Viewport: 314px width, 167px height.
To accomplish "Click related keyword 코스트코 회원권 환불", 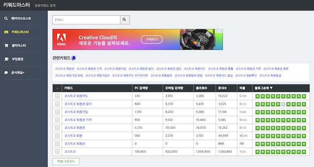I will pyautogui.click(x=221, y=69).
